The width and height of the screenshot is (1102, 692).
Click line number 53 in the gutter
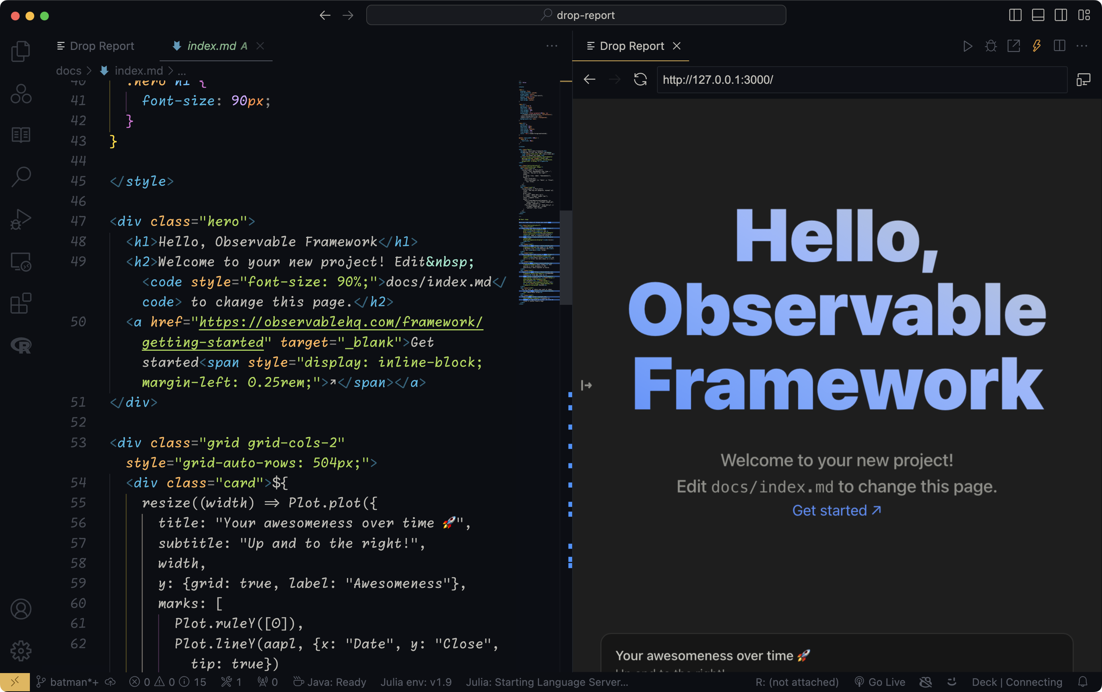point(78,442)
